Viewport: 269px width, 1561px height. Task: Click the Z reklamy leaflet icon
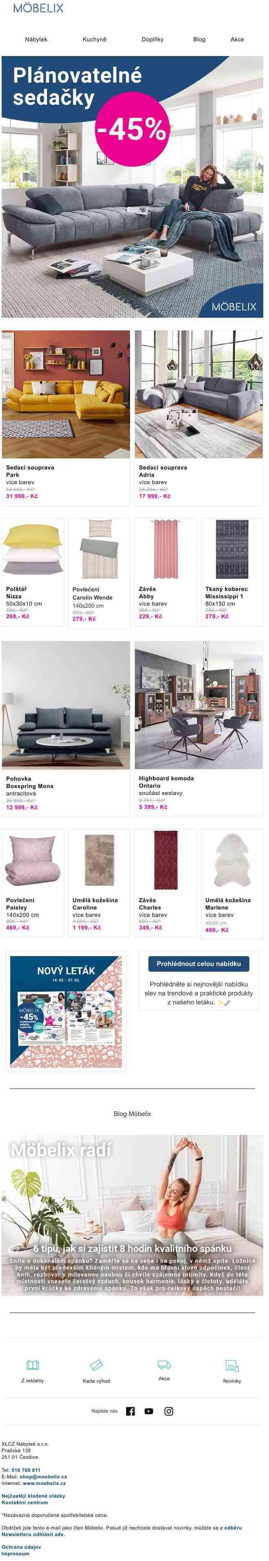pyautogui.click(x=33, y=1364)
